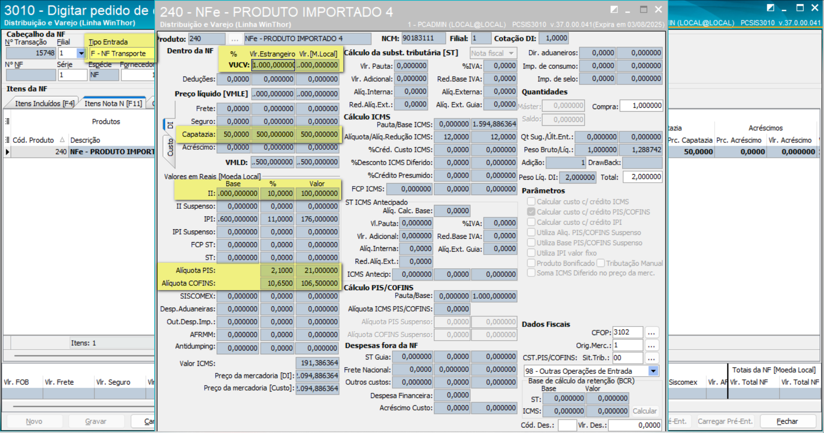
Task: Check Soma ICMS Diferido no preço
Action: point(531,273)
